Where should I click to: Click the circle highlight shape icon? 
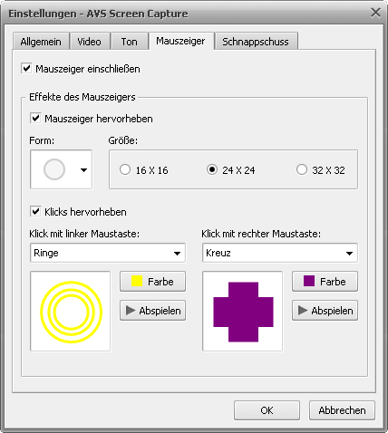(54, 169)
